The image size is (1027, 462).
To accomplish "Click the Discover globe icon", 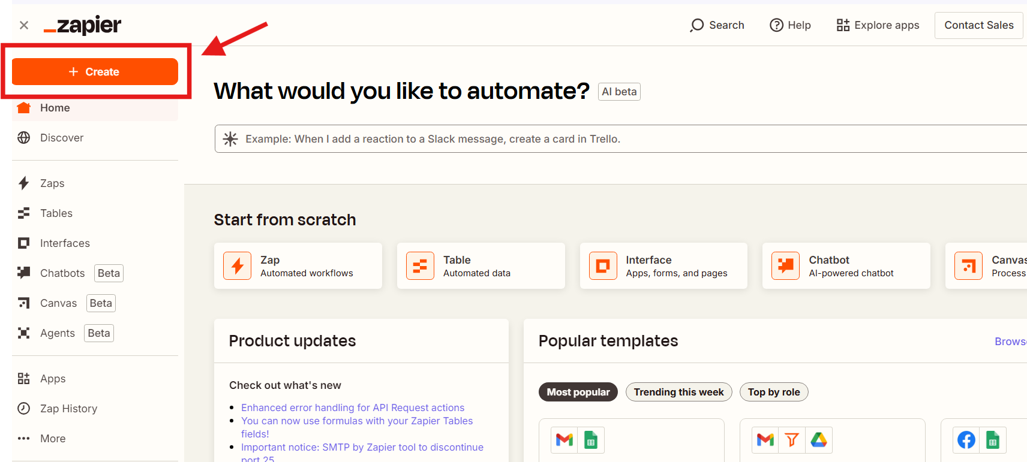I will [x=24, y=138].
